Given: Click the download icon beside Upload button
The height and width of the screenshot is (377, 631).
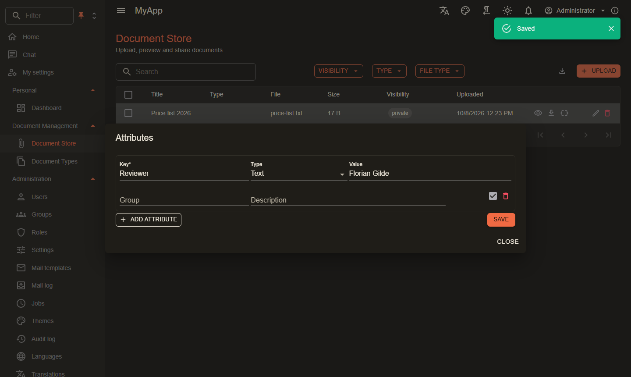Looking at the screenshot, I should tap(562, 71).
